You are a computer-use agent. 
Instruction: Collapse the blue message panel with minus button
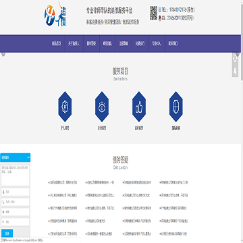28,158
